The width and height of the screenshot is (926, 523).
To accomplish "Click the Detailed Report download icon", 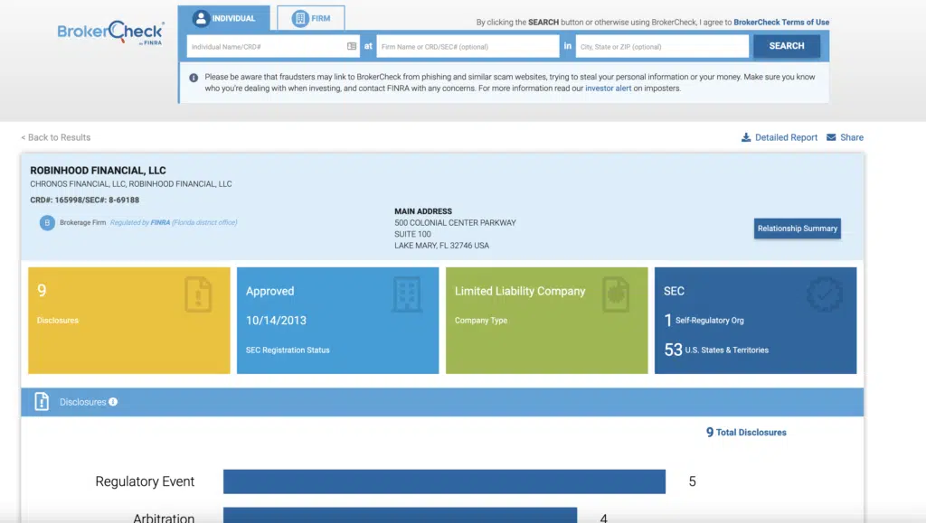I will (746, 137).
